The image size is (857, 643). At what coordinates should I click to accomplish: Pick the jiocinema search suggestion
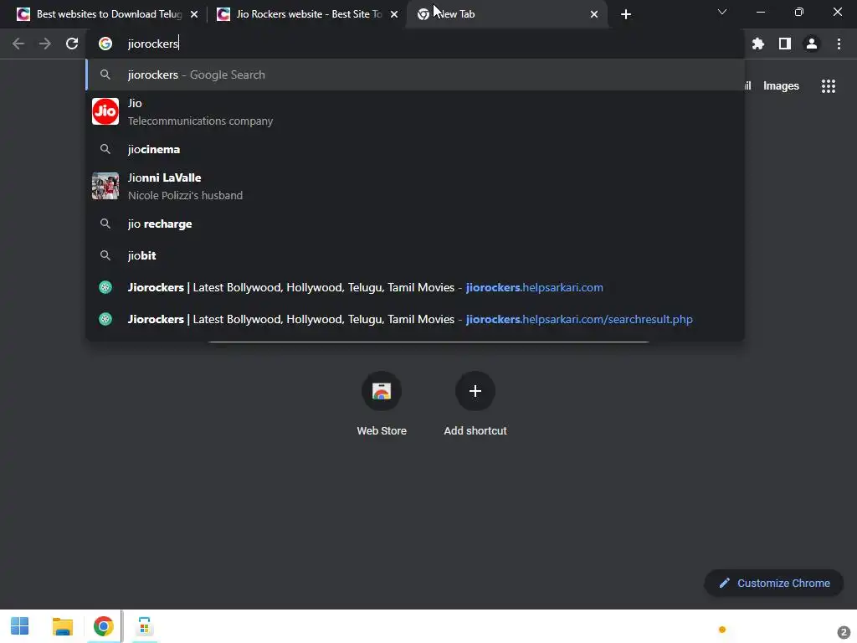[415, 149]
